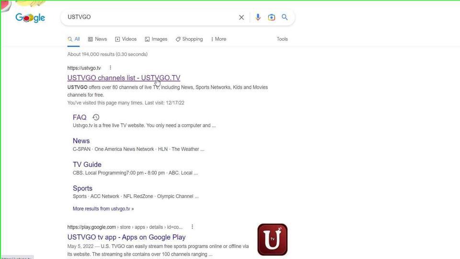The image size is (460, 259).
Task: Click snippet 'CBS. Local Programming7:00 pm'
Action: (135, 173)
